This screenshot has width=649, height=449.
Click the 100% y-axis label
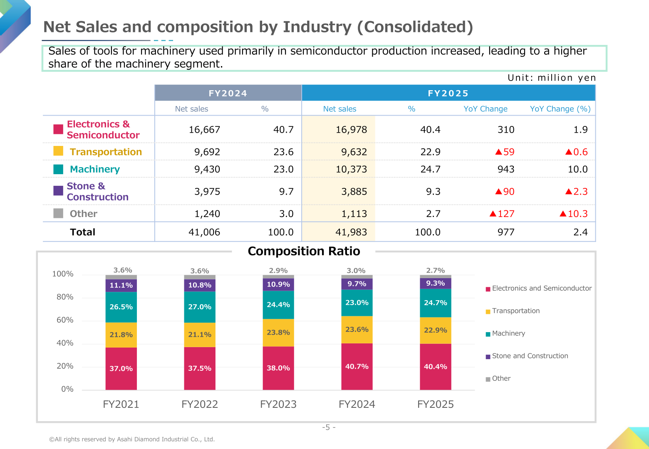click(63, 274)
